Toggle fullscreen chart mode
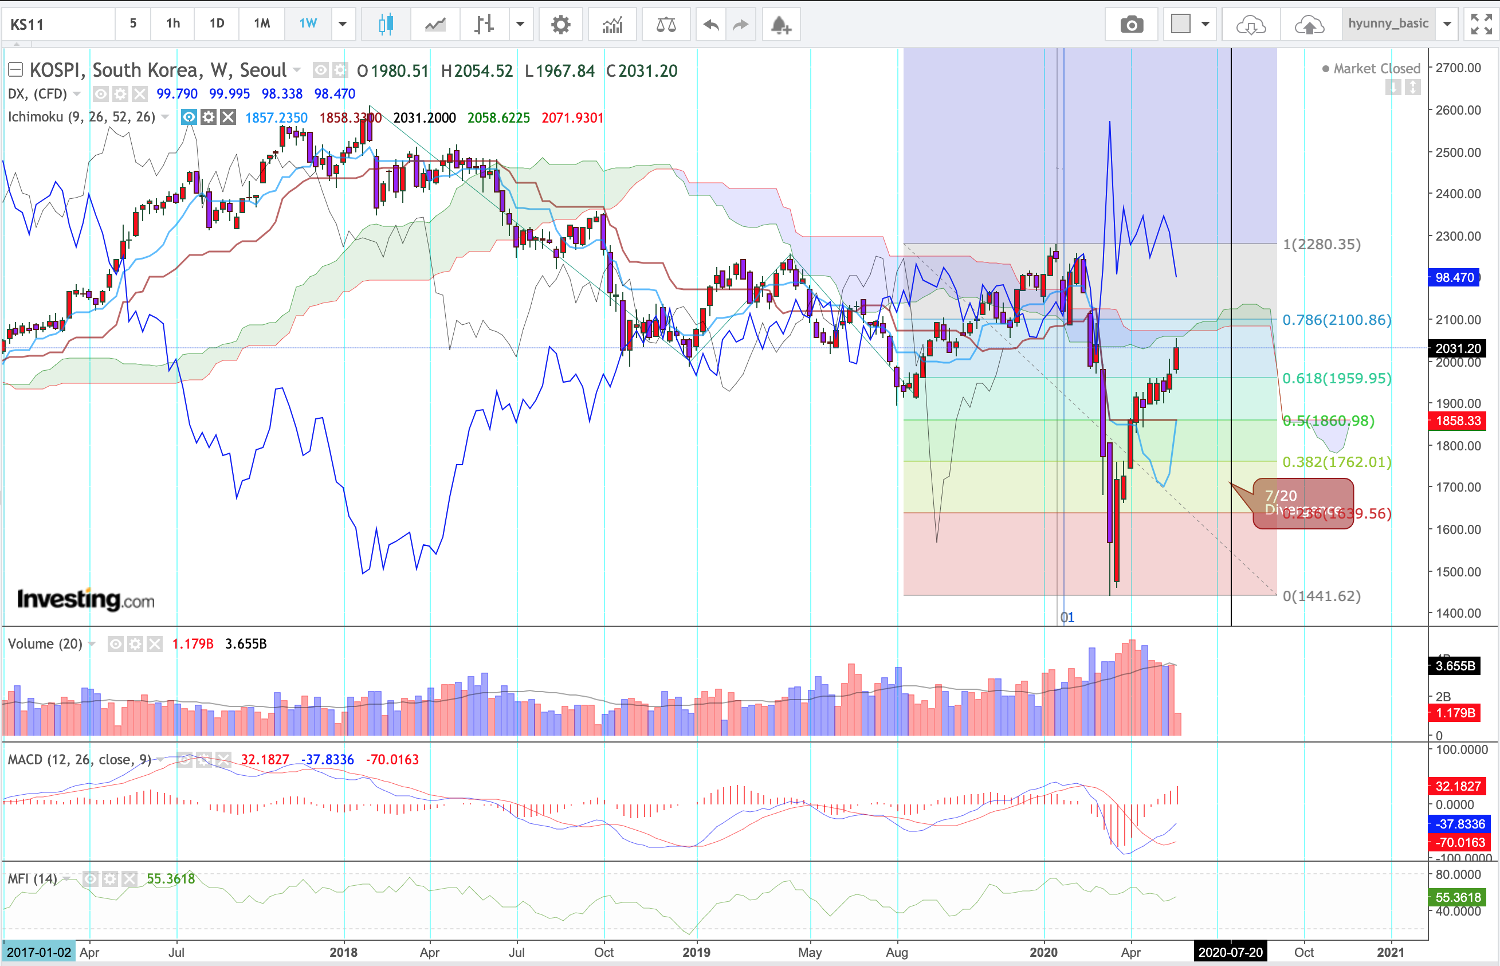The width and height of the screenshot is (1500, 966). [1481, 25]
